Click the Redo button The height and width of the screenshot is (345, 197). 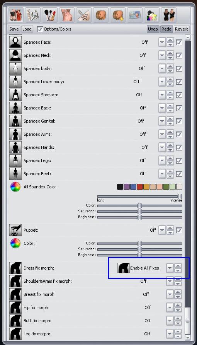(166, 29)
